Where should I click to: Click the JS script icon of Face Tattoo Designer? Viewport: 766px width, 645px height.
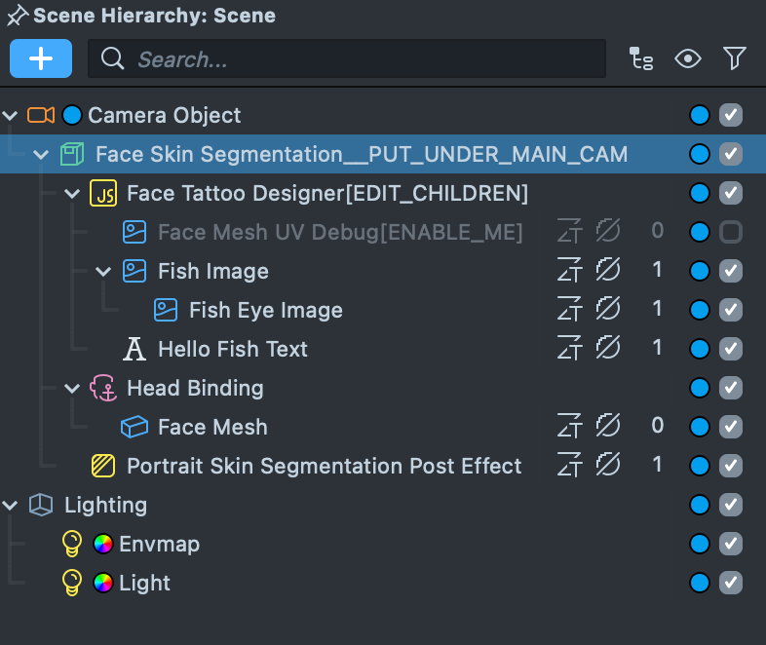(103, 193)
